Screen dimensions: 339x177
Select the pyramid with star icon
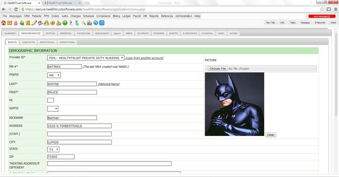59,23
